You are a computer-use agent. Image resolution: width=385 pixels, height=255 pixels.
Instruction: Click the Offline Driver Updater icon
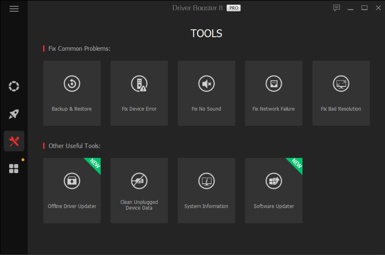pyautogui.click(x=72, y=181)
